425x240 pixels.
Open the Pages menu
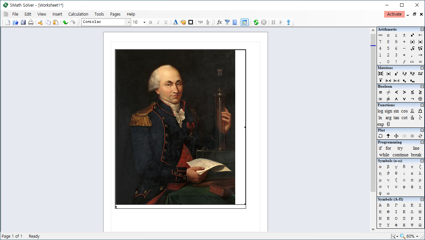[x=115, y=14]
